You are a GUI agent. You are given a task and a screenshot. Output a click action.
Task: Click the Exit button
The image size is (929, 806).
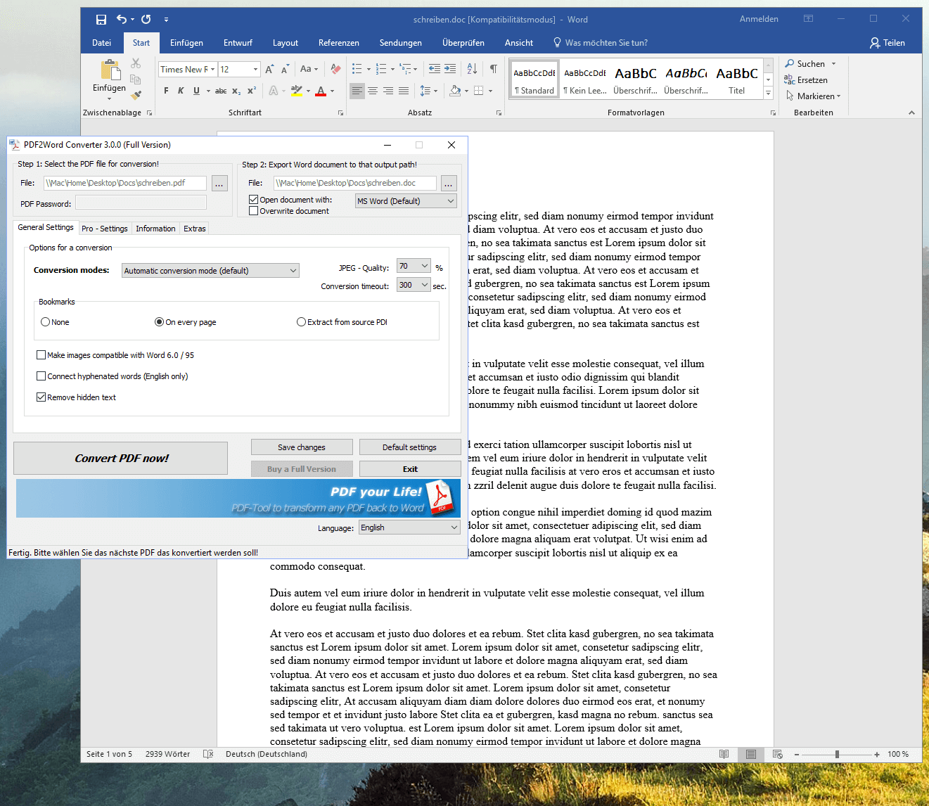410,469
